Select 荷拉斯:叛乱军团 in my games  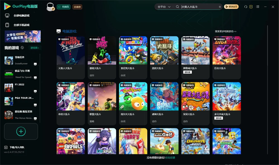click(21, 115)
